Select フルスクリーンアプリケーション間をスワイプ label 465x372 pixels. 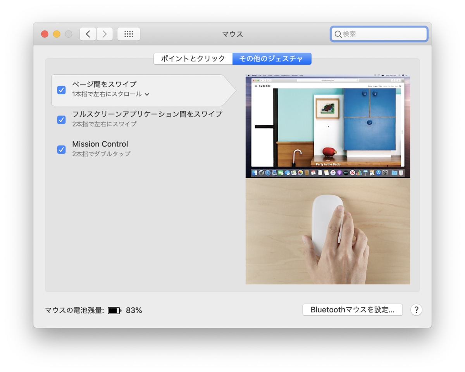point(147,114)
